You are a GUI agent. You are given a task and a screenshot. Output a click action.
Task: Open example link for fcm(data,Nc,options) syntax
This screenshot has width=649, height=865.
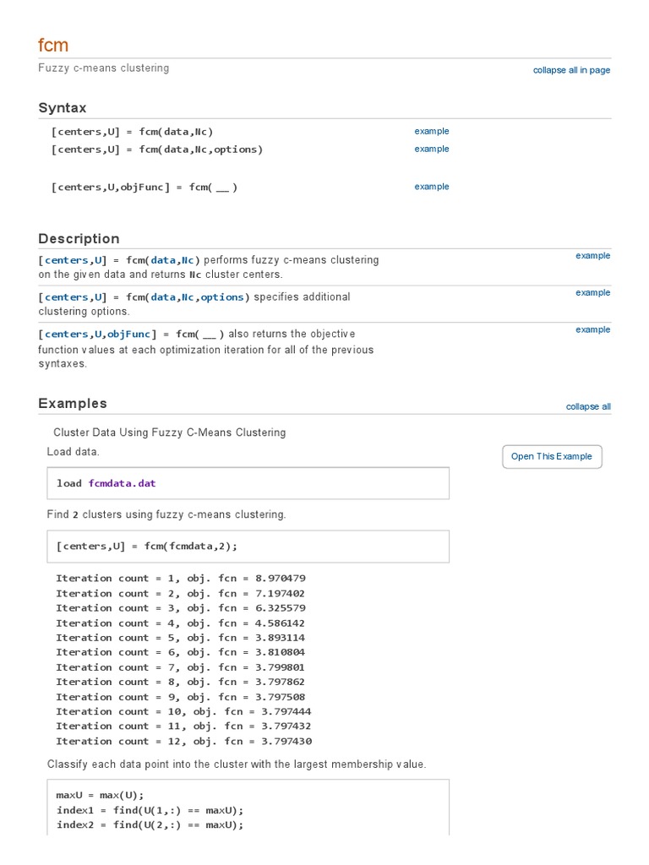tap(432, 149)
